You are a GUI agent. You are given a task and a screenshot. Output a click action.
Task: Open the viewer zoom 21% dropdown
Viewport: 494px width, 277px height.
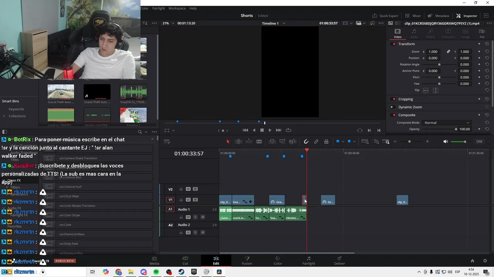pyautogui.click(x=168, y=23)
